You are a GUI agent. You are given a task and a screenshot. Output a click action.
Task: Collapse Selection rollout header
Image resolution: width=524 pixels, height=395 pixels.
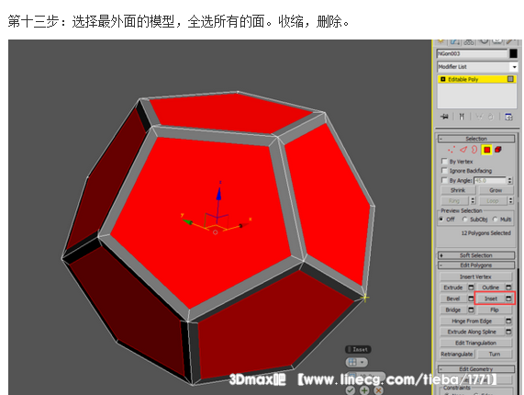[476, 139]
